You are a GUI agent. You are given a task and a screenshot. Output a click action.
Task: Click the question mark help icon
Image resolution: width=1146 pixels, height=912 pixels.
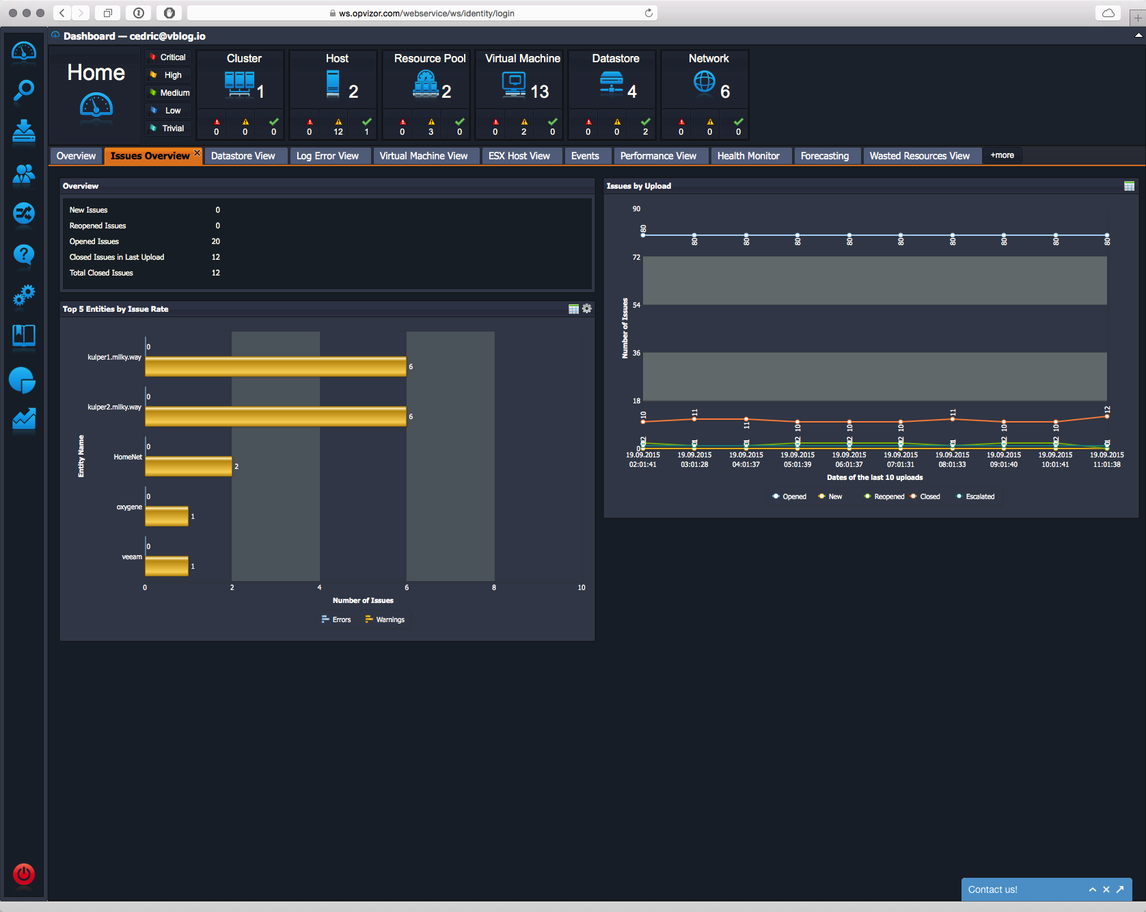24,255
